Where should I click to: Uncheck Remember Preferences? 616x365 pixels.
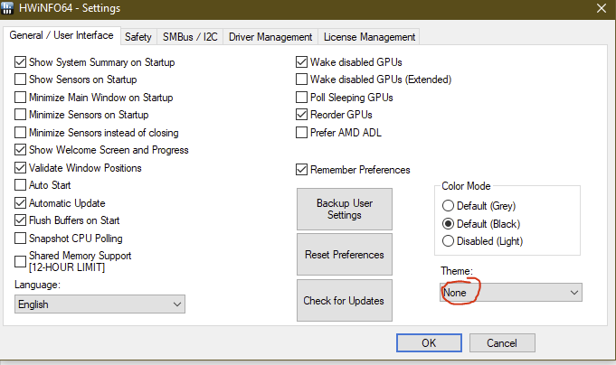[301, 170]
